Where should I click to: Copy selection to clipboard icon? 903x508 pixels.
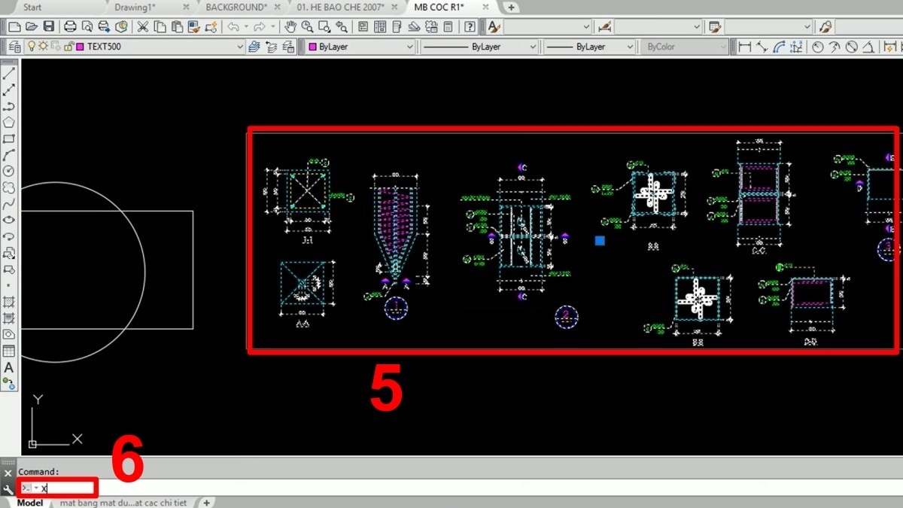[160, 27]
